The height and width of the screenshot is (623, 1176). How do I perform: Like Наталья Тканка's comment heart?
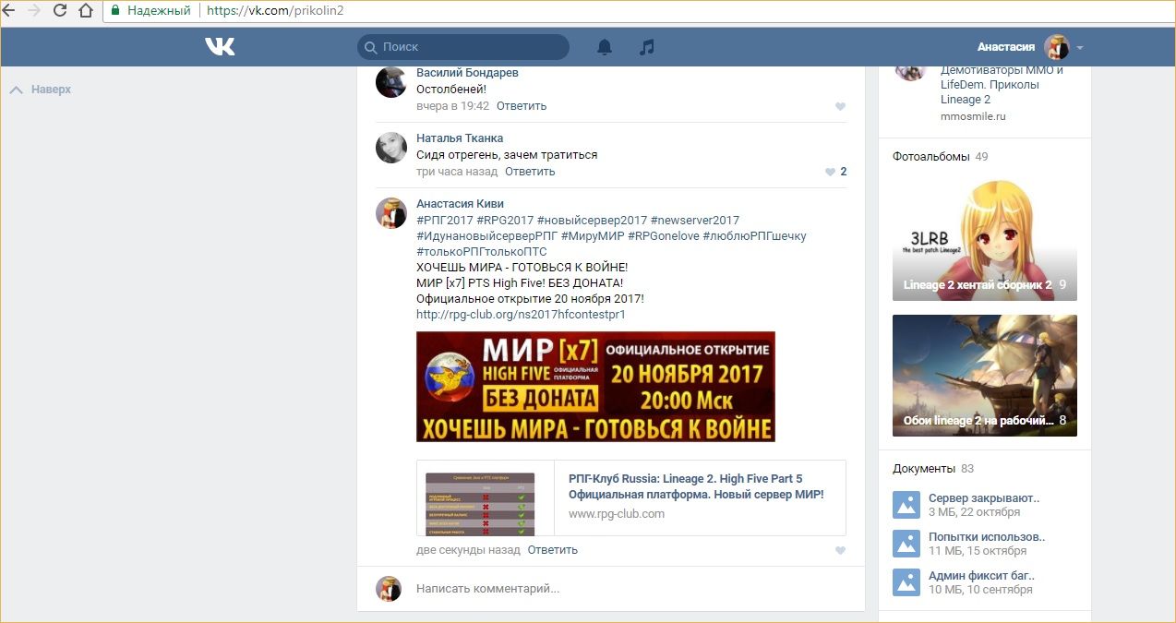click(831, 172)
